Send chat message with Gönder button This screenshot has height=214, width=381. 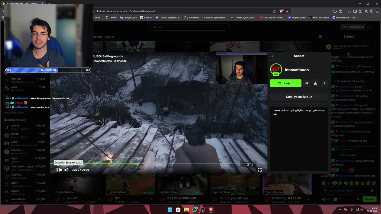[369, 199]
